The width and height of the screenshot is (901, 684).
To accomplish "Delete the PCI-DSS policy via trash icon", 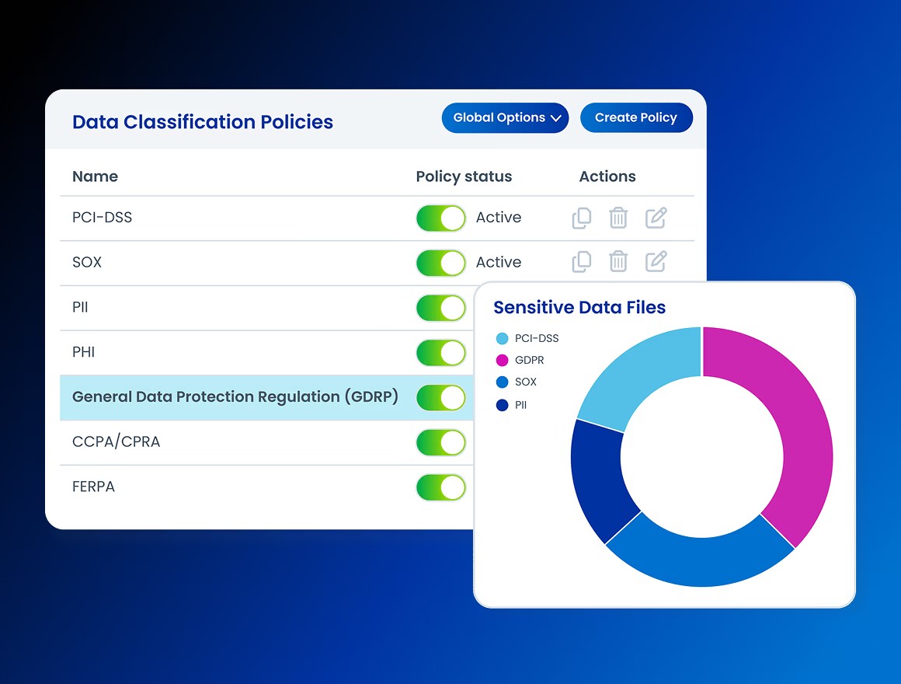I will coord(618,218).
